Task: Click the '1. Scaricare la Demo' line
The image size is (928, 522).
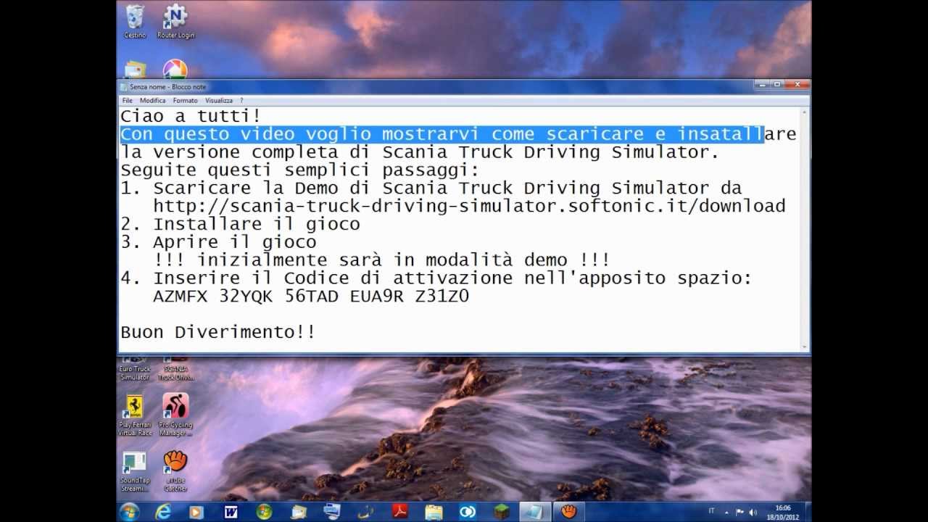Action: click(x=431, y=188)
